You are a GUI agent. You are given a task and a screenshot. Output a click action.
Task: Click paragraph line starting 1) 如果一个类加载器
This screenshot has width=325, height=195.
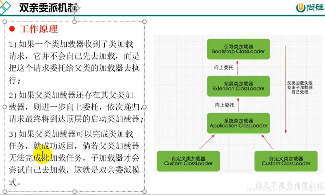pos(71,44)
